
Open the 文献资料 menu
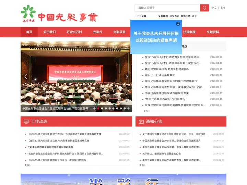[213, 32]
